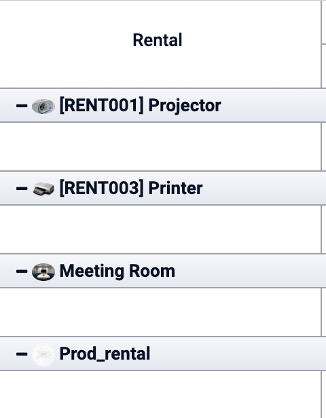Click the blank header bar beside the Meeting Room label

pyautogui.click(x=251, y=271)
